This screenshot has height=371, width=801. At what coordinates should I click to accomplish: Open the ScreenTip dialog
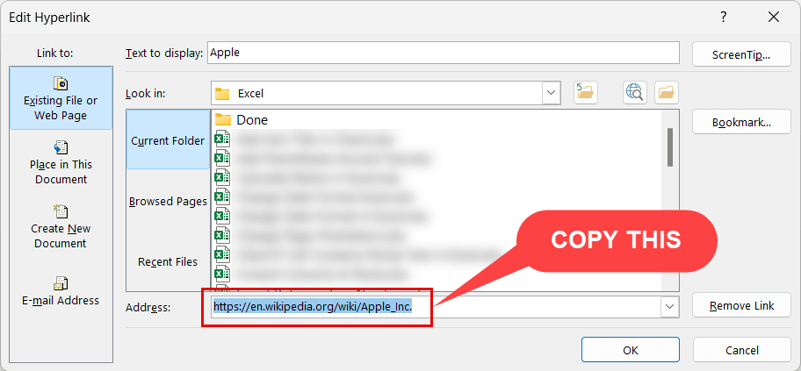[741, 54]
